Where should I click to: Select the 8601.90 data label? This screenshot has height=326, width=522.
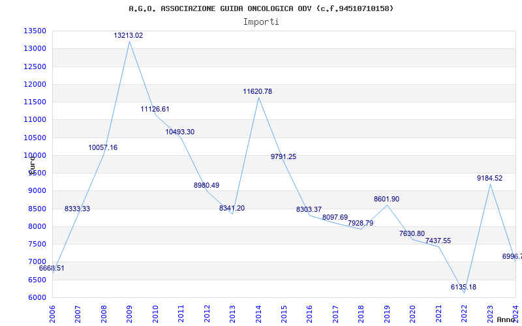click(386, 200)
